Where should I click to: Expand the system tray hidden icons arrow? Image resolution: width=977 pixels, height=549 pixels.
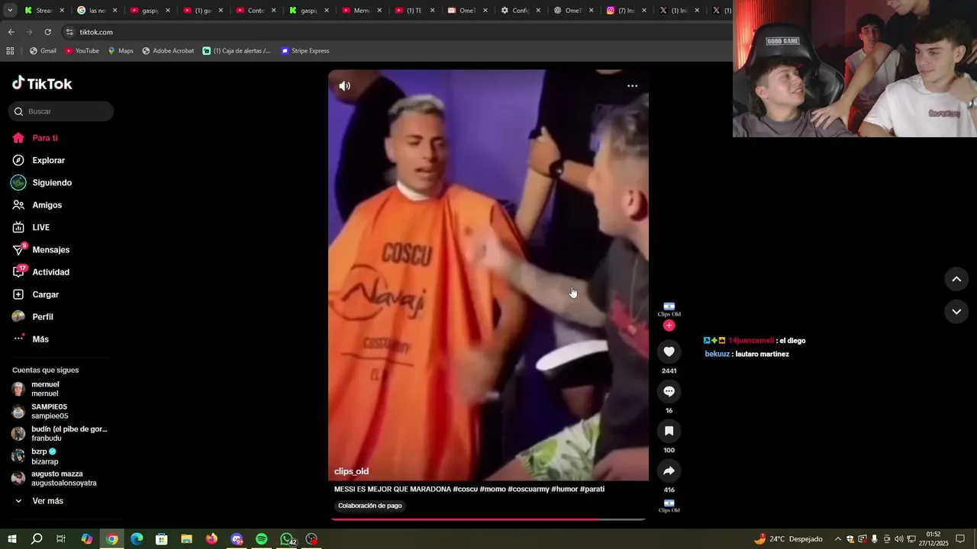[x=837, y=539]
